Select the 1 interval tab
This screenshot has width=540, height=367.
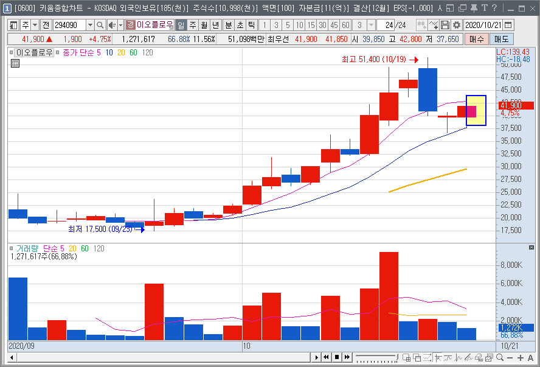(x=264, y=25)
